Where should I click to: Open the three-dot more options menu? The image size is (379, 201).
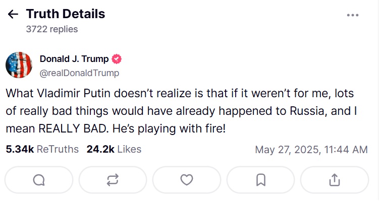[353, 15]
